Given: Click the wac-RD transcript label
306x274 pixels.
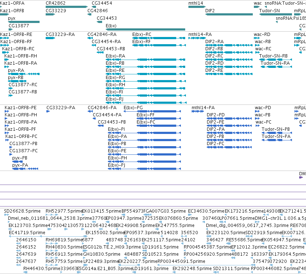Looking at the screenshot, I should click(x=262, y=34).
